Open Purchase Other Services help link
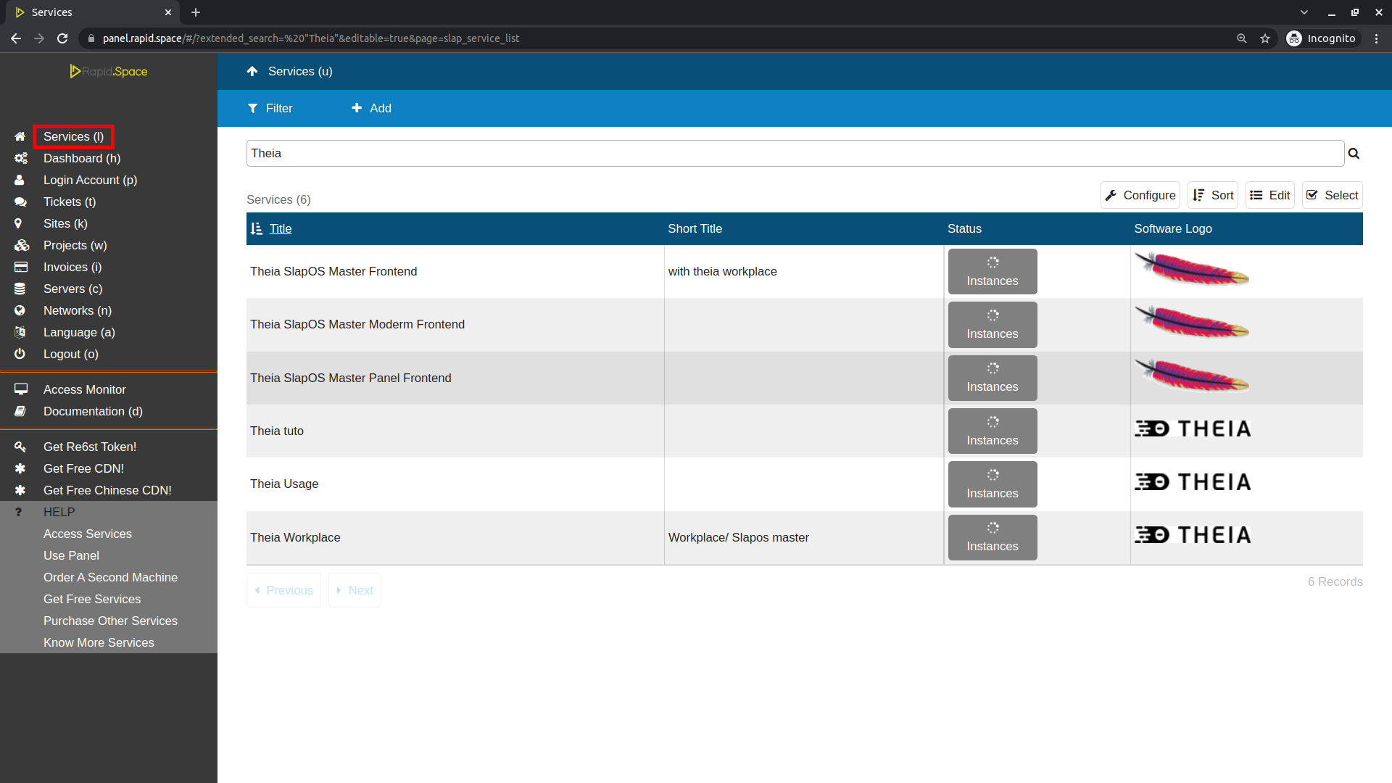 click(110, 621)
